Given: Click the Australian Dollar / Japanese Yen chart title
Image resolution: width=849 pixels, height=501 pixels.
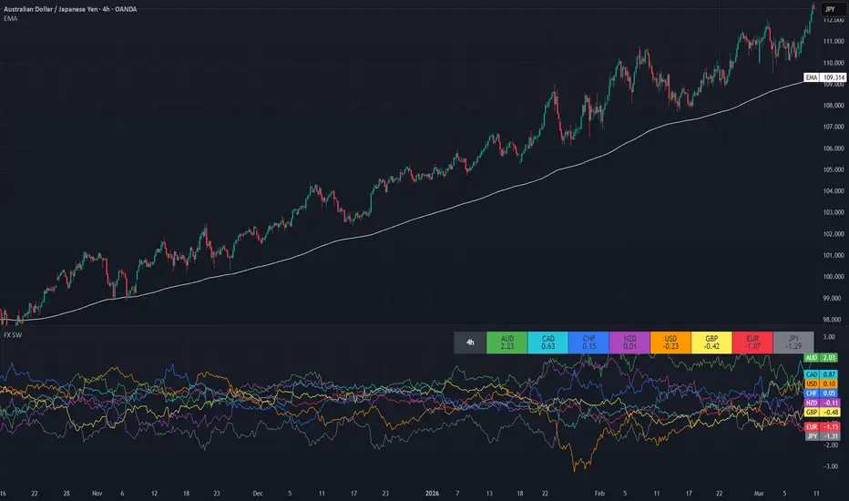Looking at the screenshot, I should (70, 9).
